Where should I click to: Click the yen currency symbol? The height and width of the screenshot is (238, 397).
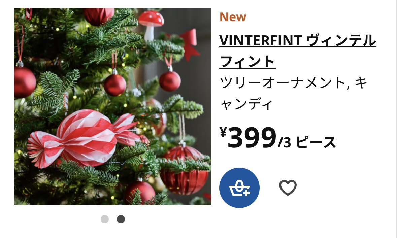point(223,132)
